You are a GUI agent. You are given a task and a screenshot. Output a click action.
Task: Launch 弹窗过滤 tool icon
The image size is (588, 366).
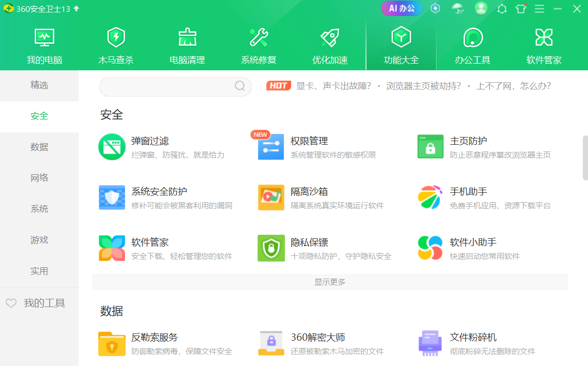coord(112,147)
